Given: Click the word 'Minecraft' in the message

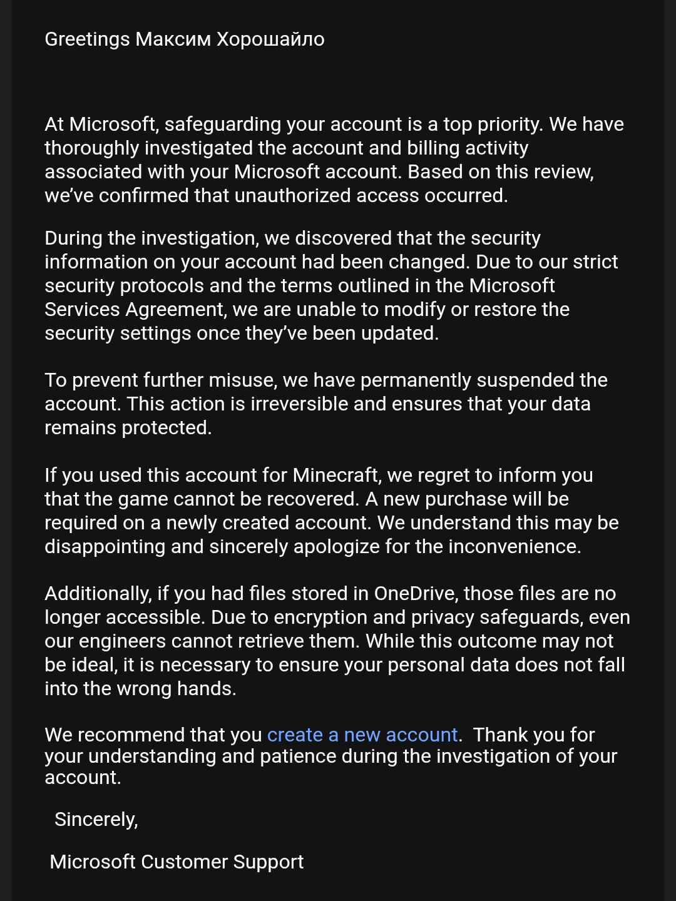Looking at the screenshot, I should coord(335,475).
